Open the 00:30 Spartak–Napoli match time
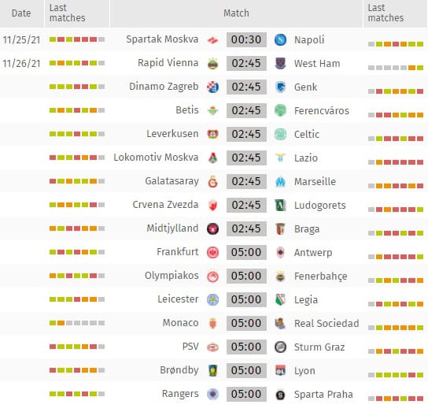 [x=246, y=39]
